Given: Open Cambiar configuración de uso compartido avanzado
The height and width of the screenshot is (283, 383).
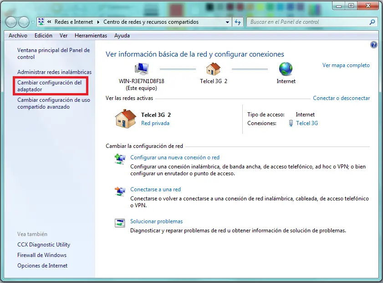Looking at the screenshot, I should pos(53,103).
